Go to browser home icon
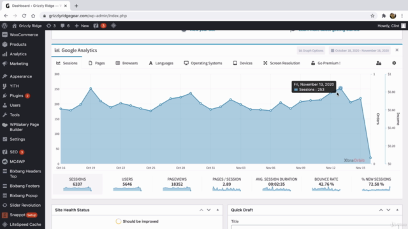 (33, 16)
